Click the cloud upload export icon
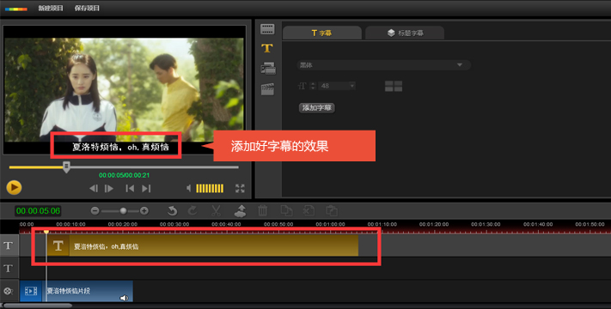The width and height of the screenshot is (611, 309). [x=240, y=211]
